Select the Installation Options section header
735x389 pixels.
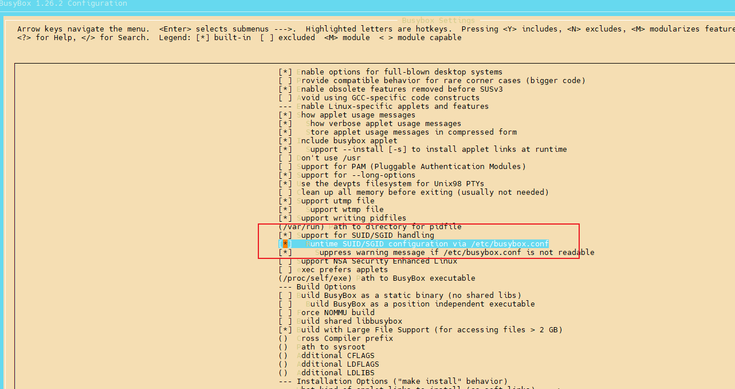pyautogui.click(x=392, y=381)
